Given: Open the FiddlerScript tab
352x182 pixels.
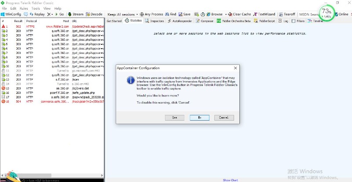Looking at the screenshot, I should pyautogui.click(x=264, y=21).
